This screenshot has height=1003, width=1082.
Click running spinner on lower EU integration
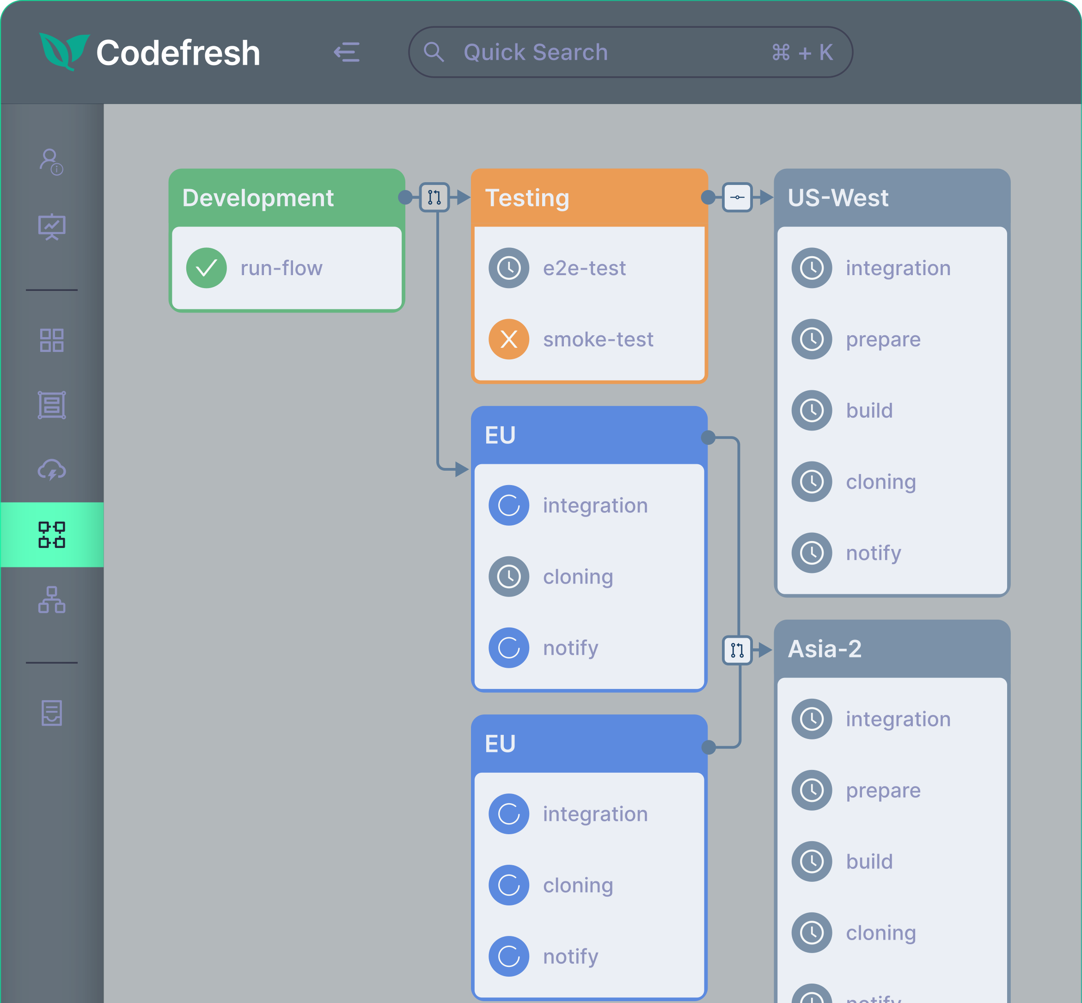tap(509, 813)
